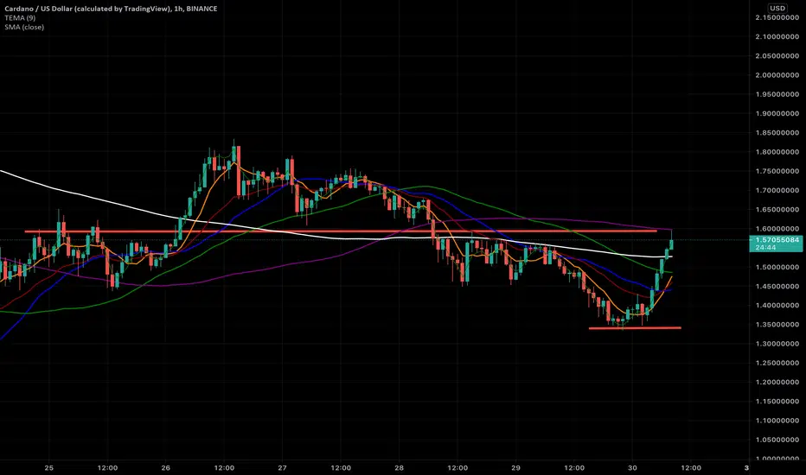
Task: Click date label 30 on time axis
Action: (632, 468)
